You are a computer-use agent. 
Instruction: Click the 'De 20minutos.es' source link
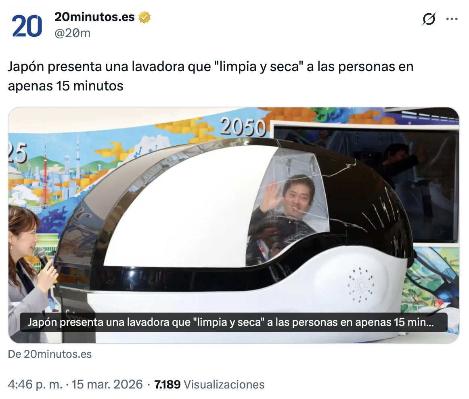pos(50,354)
